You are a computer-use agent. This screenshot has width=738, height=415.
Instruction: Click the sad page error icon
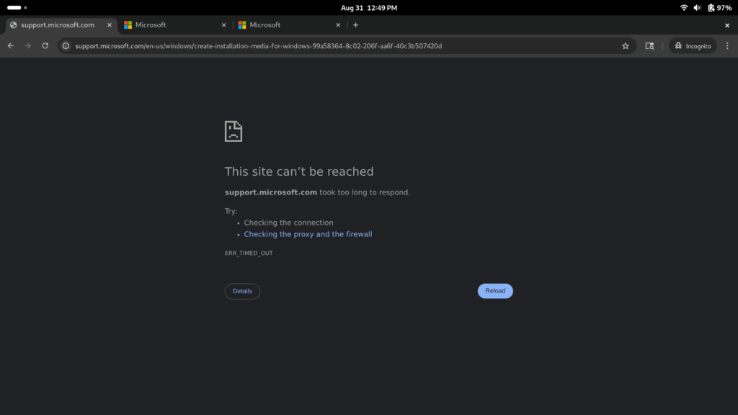coord(234,131)
